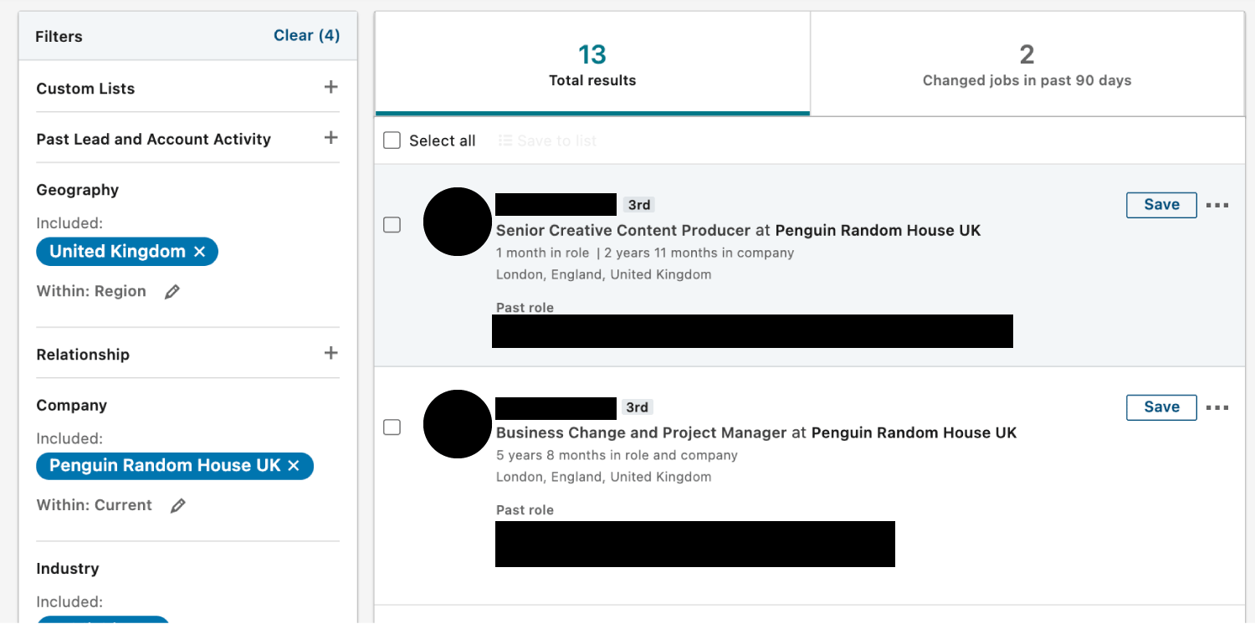Remove the United Kingdom geography filter chip
The height and width of the screenshot is (629, 1255).
(199, 252)
